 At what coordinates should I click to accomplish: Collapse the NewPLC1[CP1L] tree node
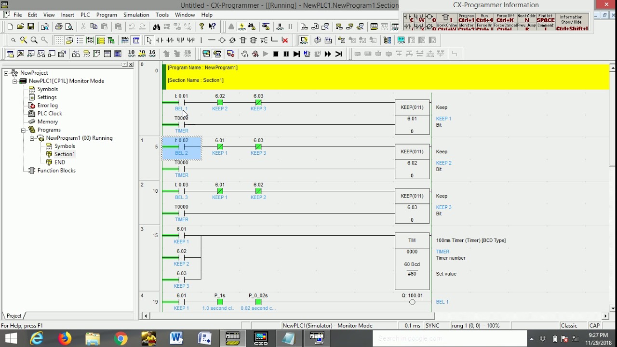(15, 81)
